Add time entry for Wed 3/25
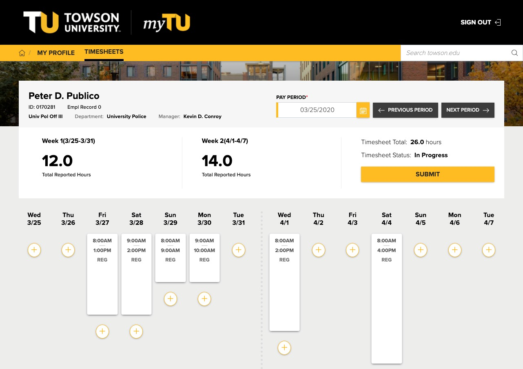Screen dimensions: 523x369 pos(34,250)
